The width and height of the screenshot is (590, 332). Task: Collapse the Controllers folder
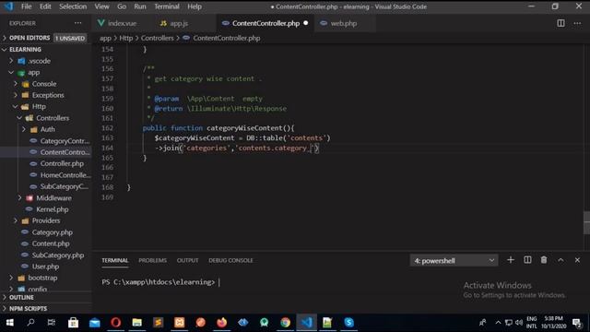click(46, 118)
